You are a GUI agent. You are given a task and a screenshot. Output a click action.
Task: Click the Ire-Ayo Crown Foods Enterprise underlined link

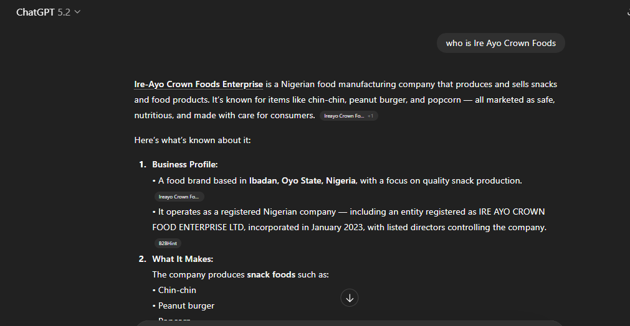pyautogui.click(x=198, y=84)
